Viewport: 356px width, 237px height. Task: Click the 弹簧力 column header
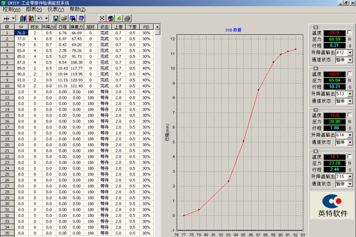76,27
